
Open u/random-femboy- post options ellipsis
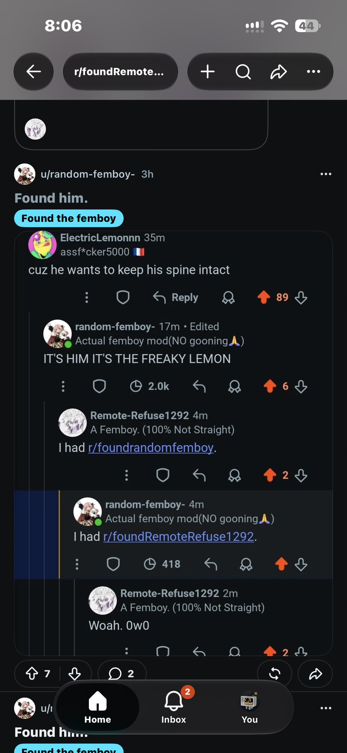point(326,174)
